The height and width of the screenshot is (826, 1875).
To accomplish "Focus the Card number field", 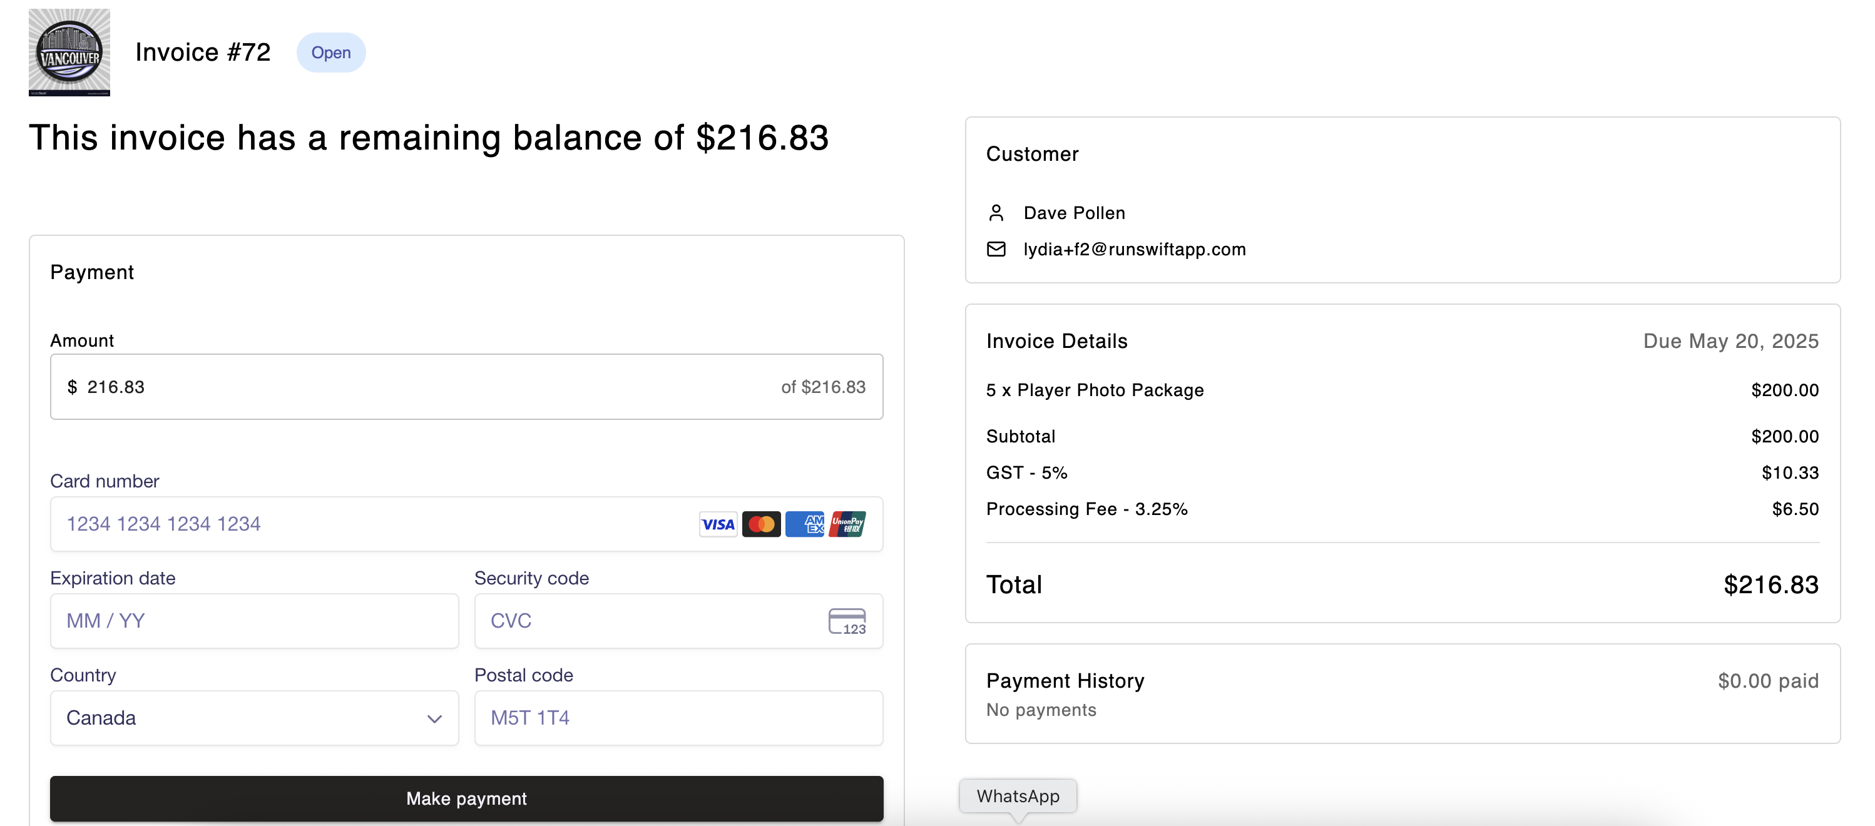I will tap(364, 524).
